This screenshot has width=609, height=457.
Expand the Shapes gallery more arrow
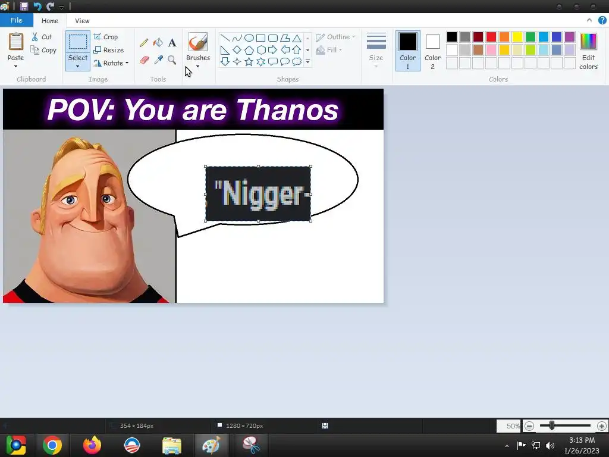click(307, 61)
